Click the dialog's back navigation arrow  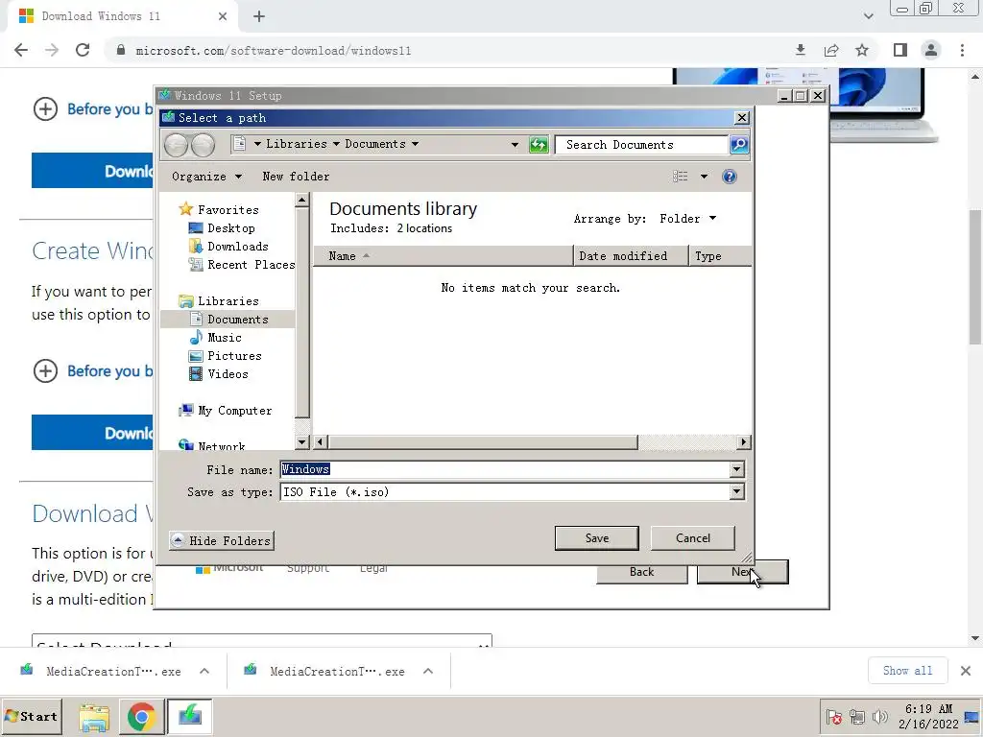177,145
